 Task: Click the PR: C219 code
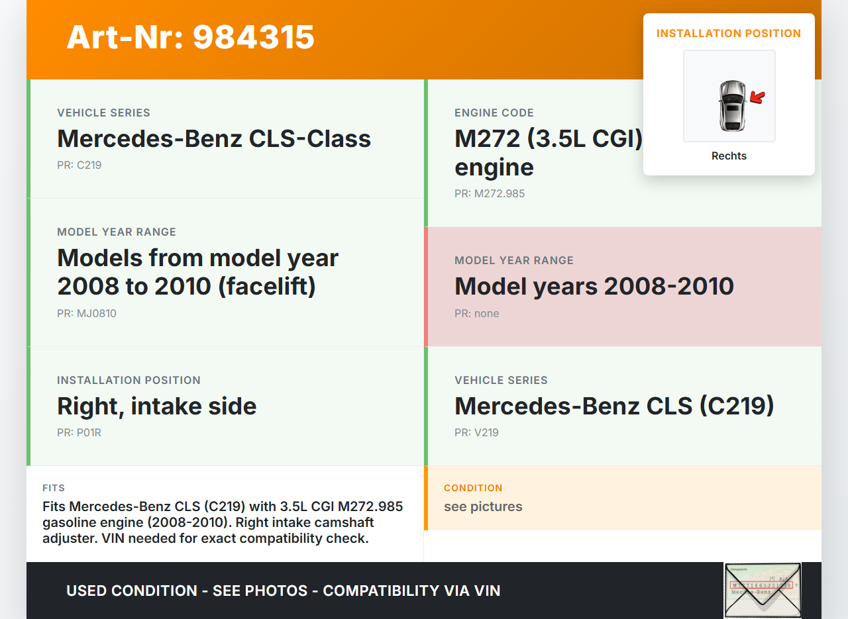click(79, 166)
